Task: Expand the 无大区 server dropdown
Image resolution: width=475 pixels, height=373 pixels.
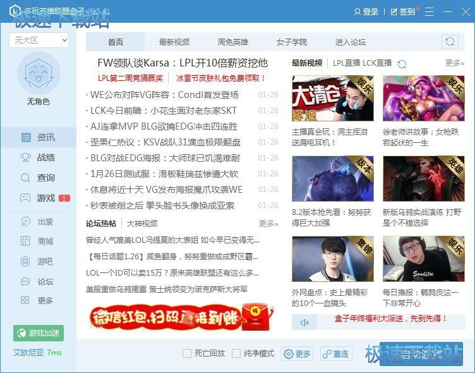Action: point(39,40)
